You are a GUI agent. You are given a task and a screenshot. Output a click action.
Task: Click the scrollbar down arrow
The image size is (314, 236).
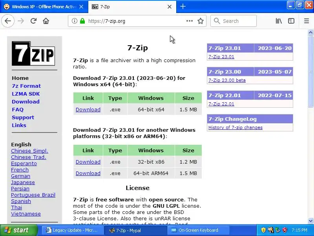click(x=310, y=221)
